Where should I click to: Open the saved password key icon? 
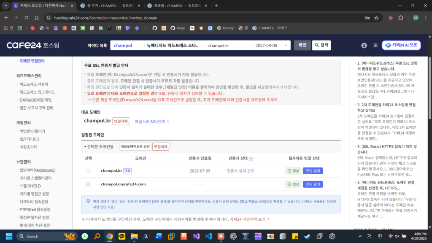point(367,18)
